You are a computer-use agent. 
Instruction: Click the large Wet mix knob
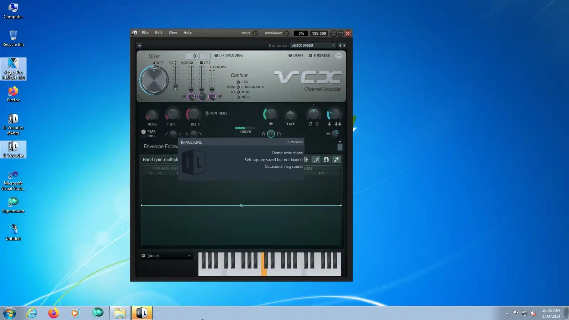[x=154, y=80]
